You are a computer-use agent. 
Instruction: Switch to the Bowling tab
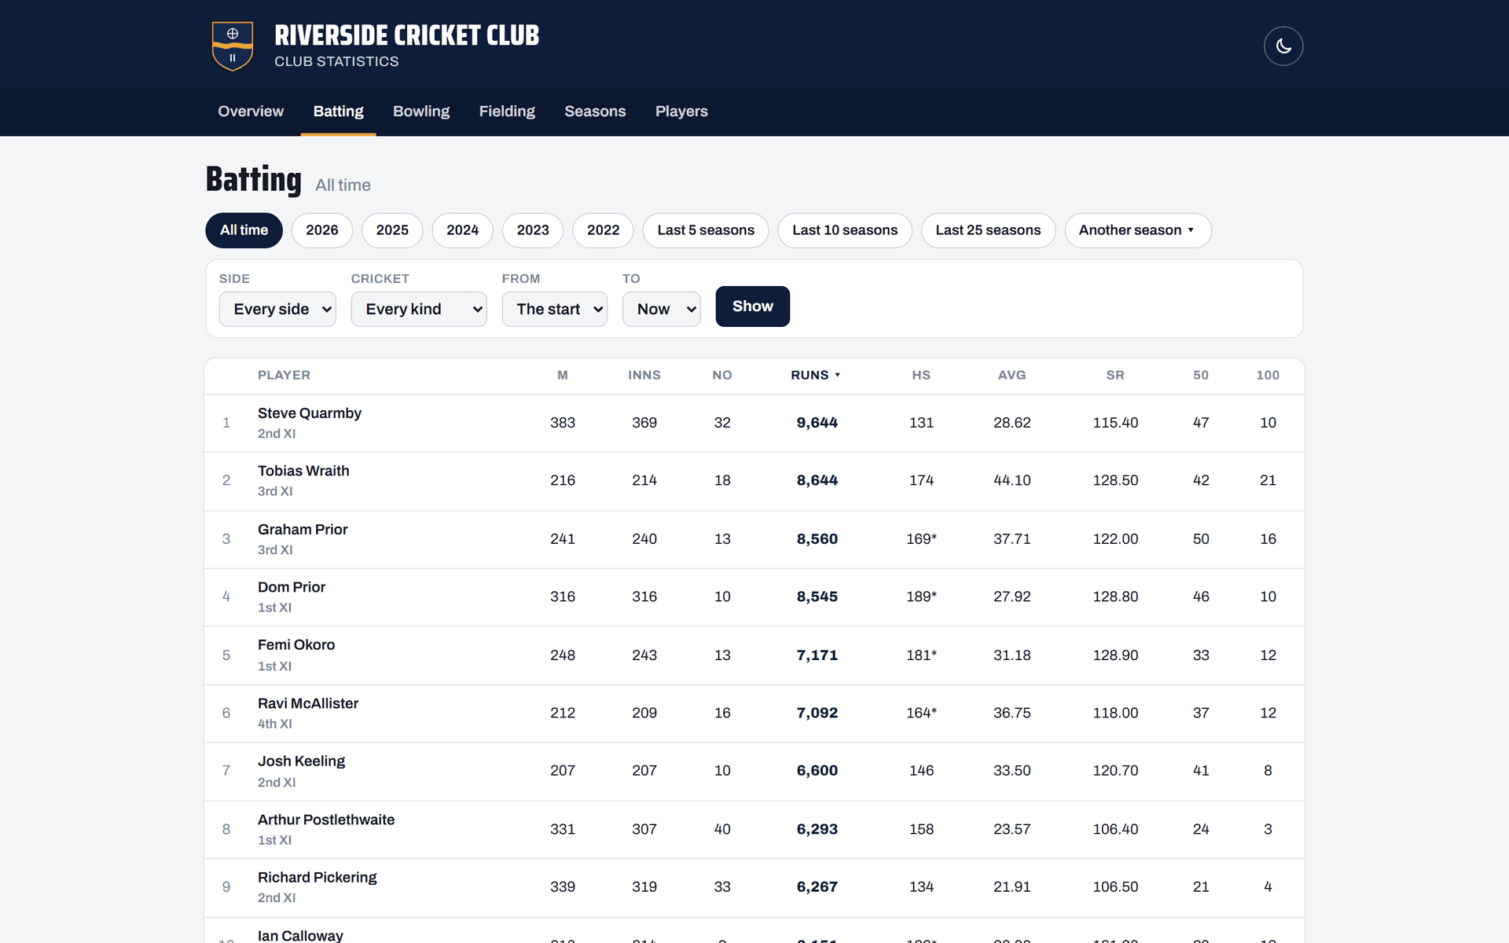click(421, 112)
